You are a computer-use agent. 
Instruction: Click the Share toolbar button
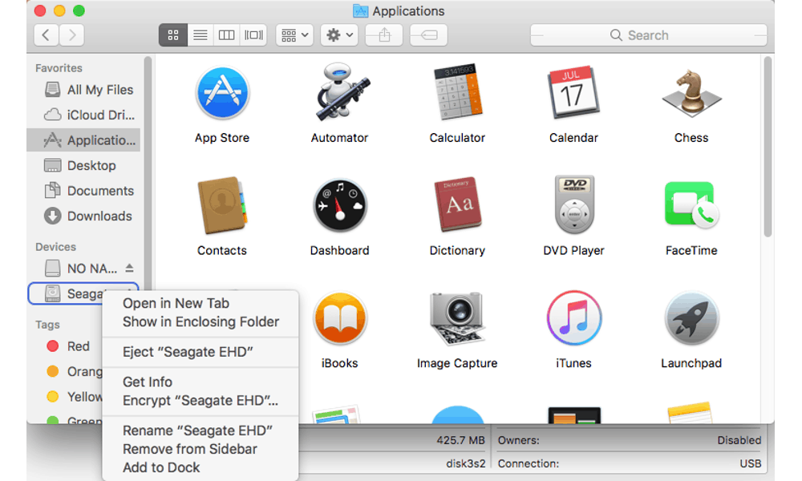click(x=384, y=35)
